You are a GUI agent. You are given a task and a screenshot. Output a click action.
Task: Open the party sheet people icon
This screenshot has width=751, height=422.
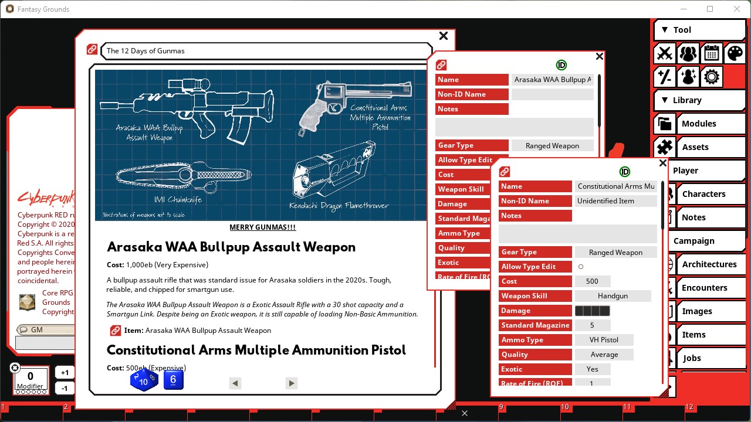click(688, 53)
